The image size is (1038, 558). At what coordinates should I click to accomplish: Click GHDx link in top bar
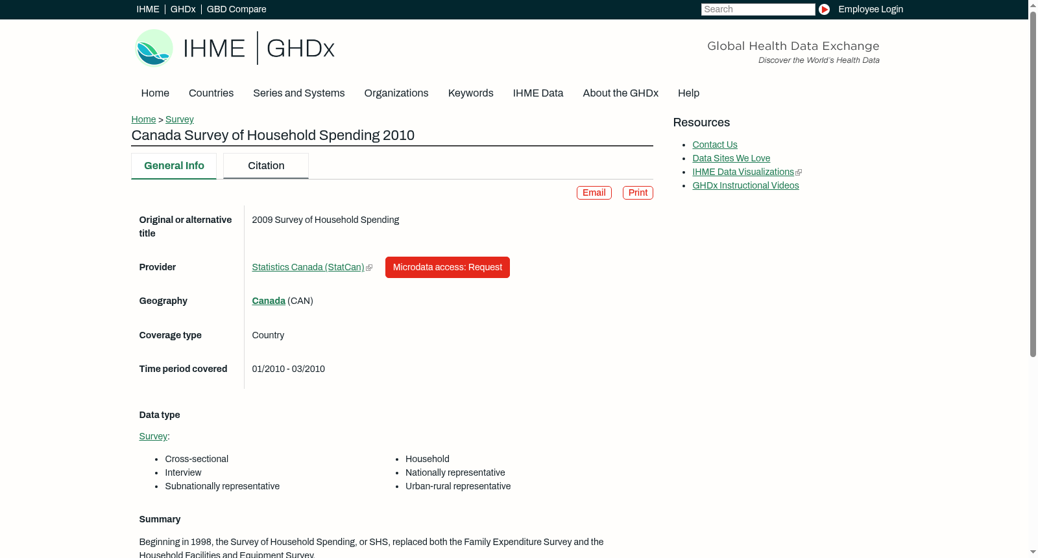pyautogui.click(x=183, y=10)
